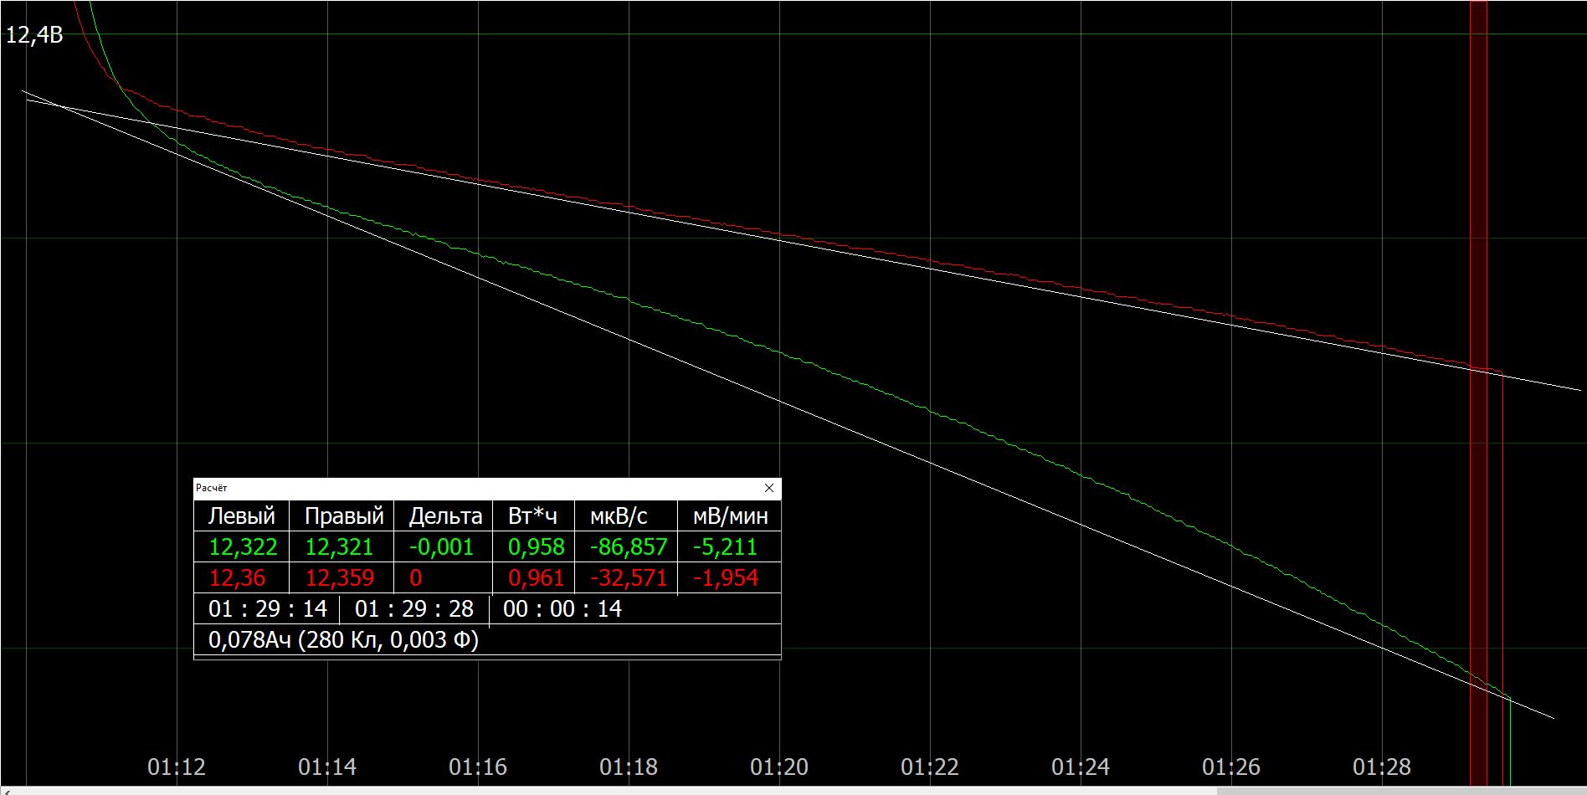This screenshot has height=795, width=1587.
Task: Click the scrollbar left arrow
Action: click(7, 791)
